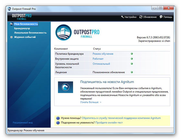Click the Компонент column header
The height and width of the screenshot is (140, 181).
click(x=61, y=49)
